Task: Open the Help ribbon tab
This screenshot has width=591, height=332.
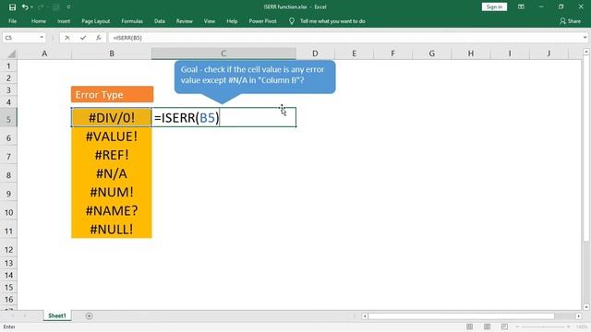Action: click(232, 21)
